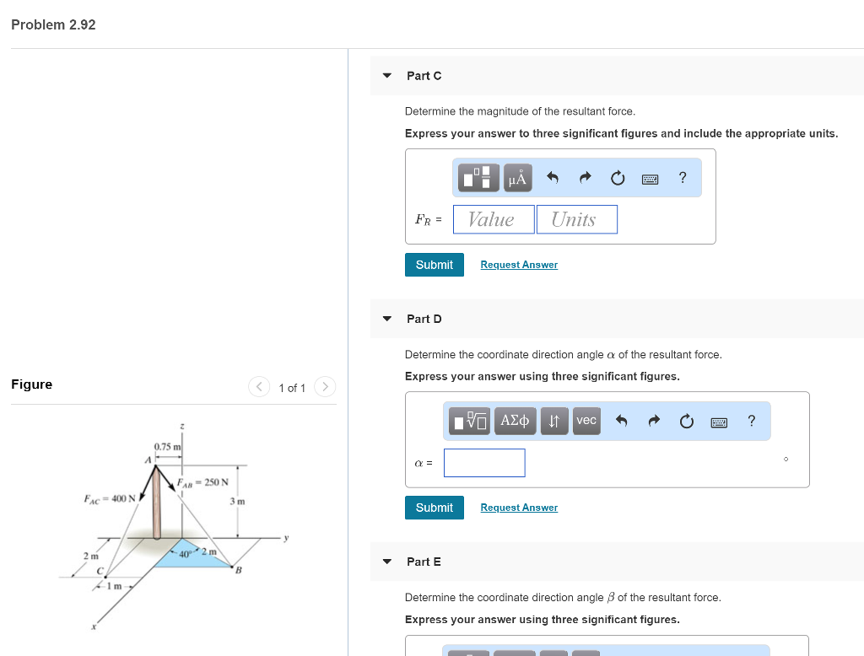864x656 pixels.
Task: Open help for Part C answer box
Action: pyautogui.click(x=683, y=178)
